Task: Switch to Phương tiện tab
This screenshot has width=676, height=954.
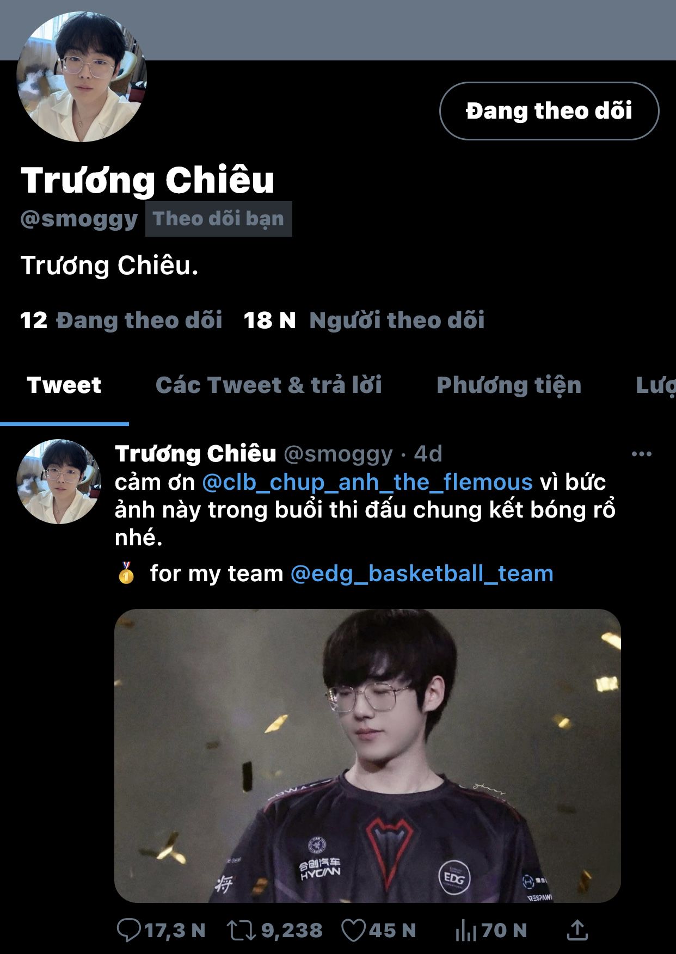Action: (x=509, y=385)
